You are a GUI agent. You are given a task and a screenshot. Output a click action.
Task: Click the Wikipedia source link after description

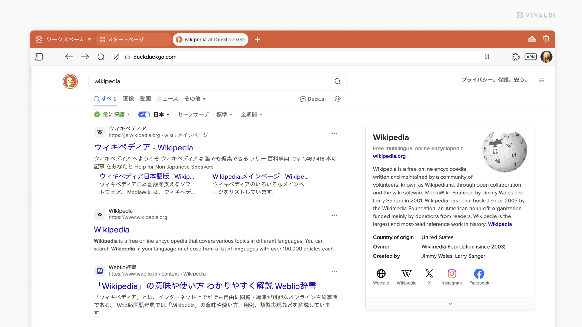pyautogui.click(x=500, y=224)
